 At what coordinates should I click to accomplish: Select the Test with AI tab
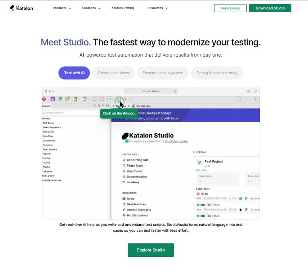[x=74, y=73]
